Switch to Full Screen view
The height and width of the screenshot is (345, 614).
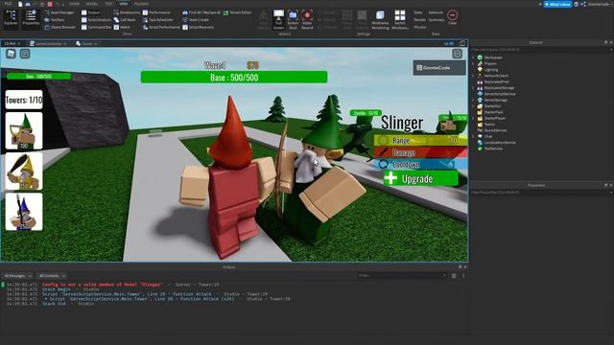click(x=278, y=19)
